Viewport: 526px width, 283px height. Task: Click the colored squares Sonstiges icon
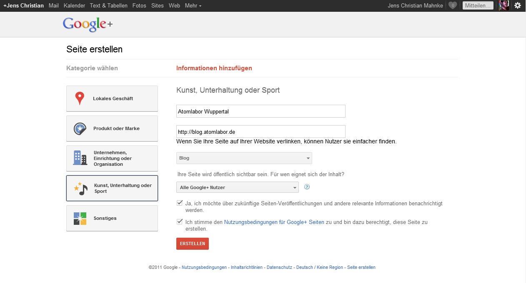coord(80,218)
